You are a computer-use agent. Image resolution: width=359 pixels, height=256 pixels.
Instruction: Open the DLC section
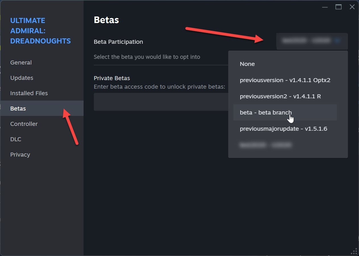pos(42,139)
